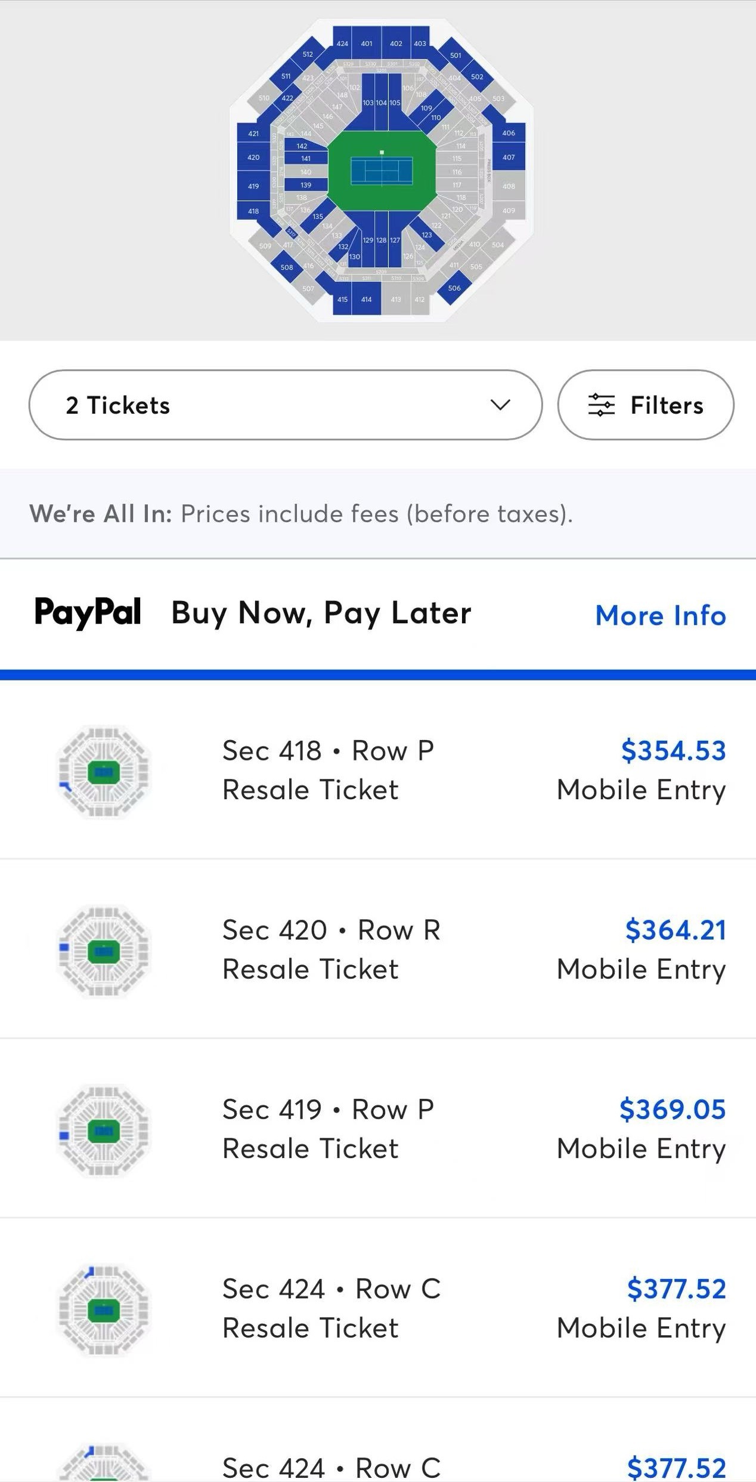This screenshot has width=756, height=1482.
Task: Pick section 420 on the seating chart
Action: pos(253,158)
